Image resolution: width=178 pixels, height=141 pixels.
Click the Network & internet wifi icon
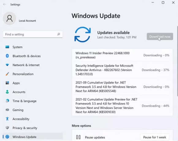(x=7, y=65)
